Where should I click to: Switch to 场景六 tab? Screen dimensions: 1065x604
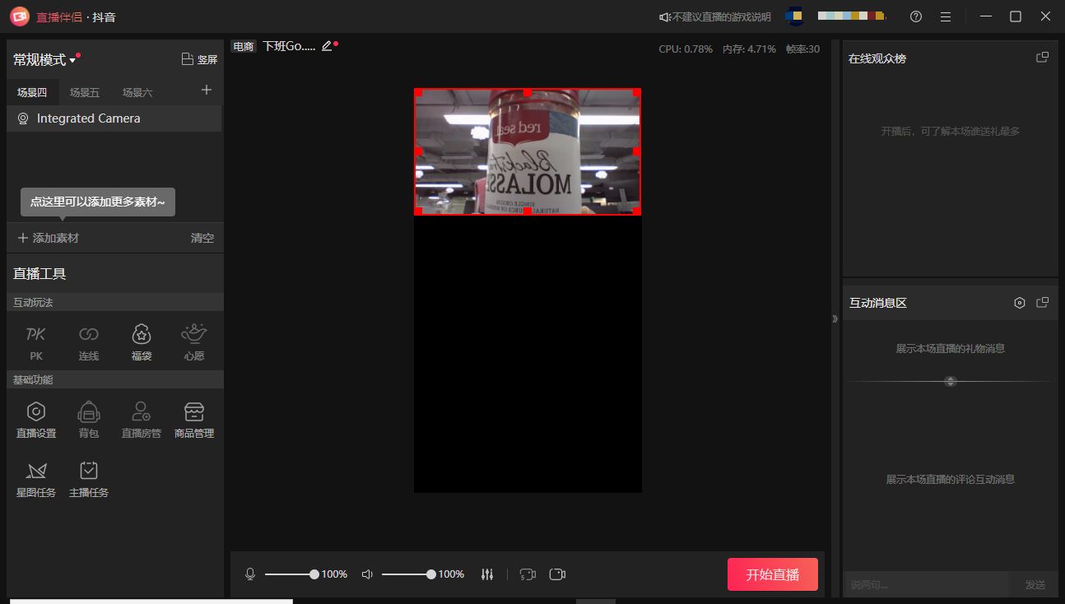(137, 92)
